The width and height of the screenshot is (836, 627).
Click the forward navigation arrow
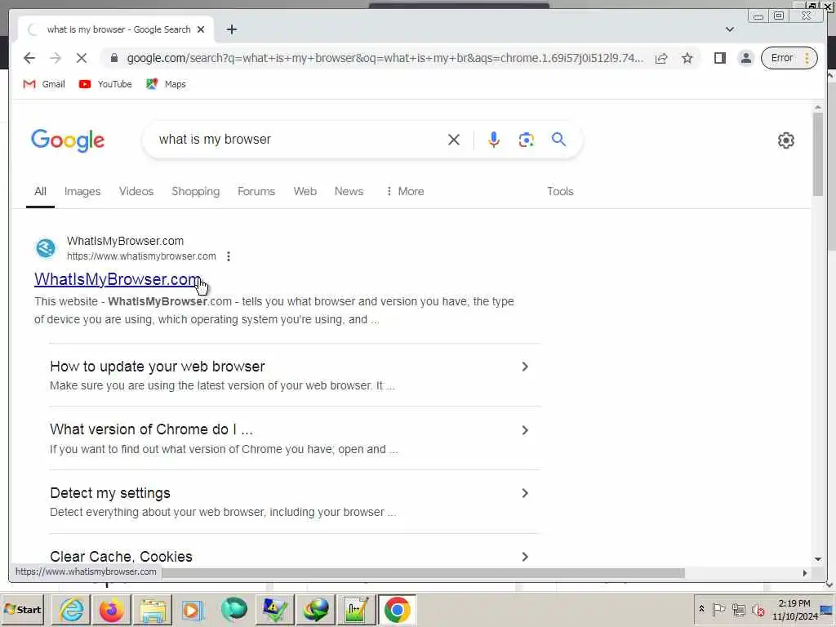pyautogui.click(x=56, y=58)
